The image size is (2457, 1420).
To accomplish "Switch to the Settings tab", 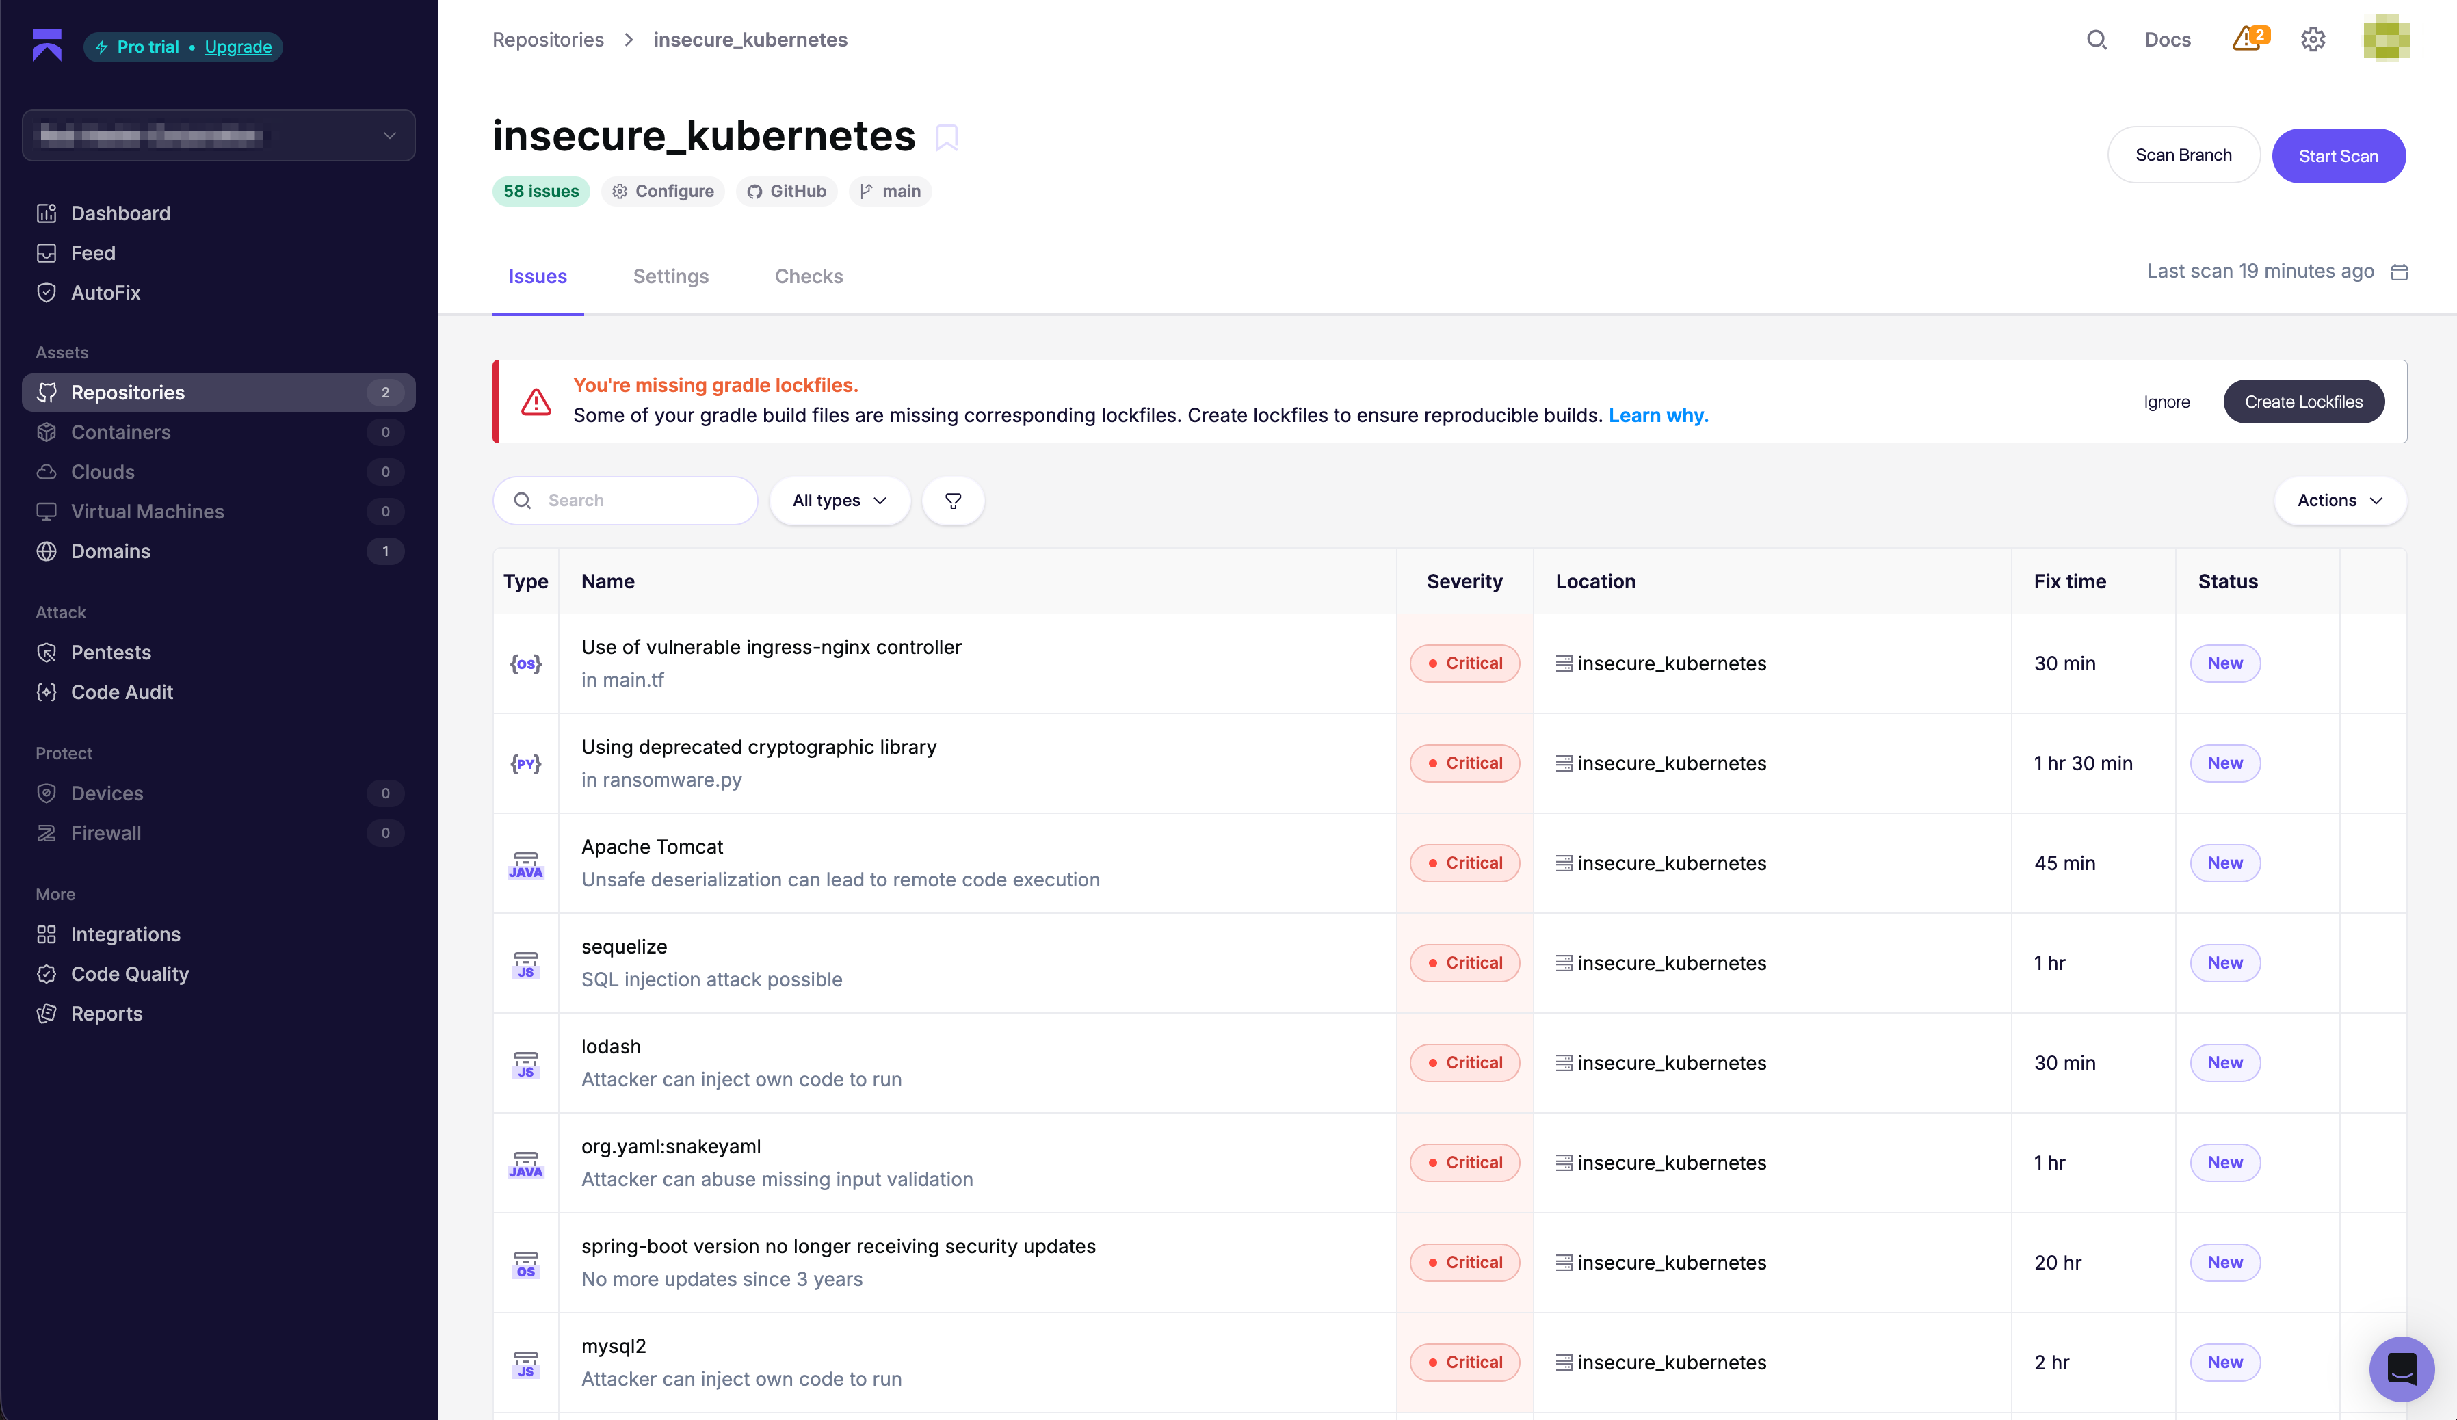I will tap(671, 276).
